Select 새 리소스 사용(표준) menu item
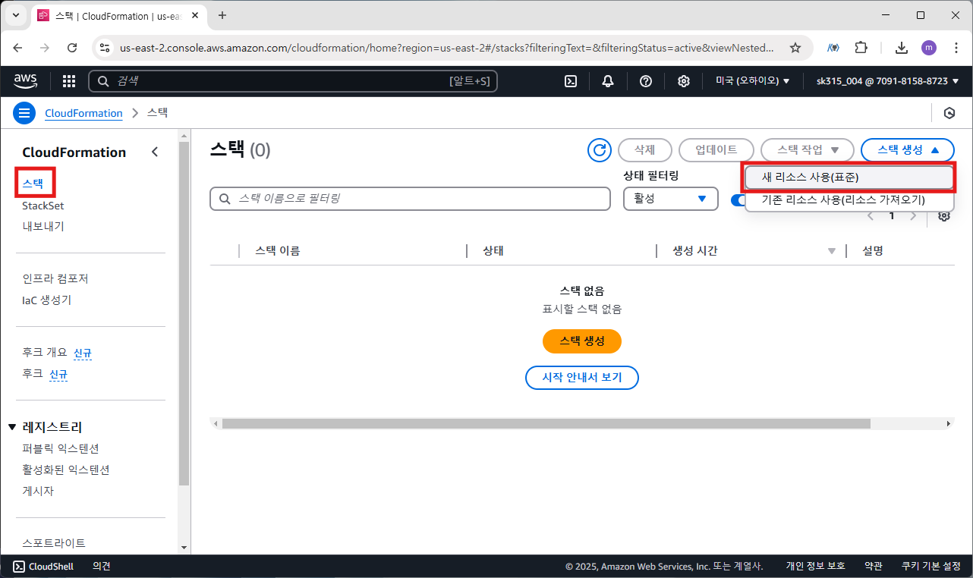The image size is (973, 578). (849, 177)
